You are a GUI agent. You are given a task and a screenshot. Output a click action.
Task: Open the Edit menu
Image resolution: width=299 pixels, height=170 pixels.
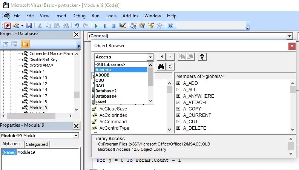coord(30,16)
